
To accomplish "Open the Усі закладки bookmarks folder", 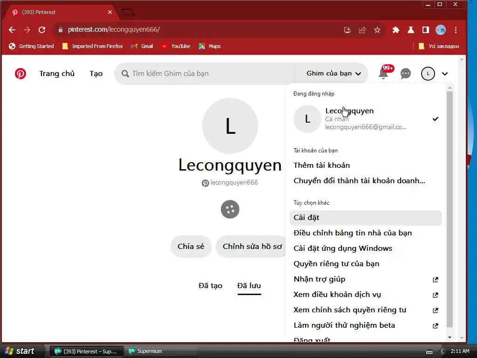I will point(439,46).
